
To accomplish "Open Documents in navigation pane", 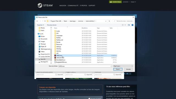I will (44, 39).
